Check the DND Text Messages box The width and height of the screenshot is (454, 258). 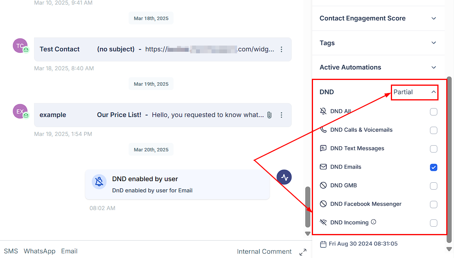[433, 149]
